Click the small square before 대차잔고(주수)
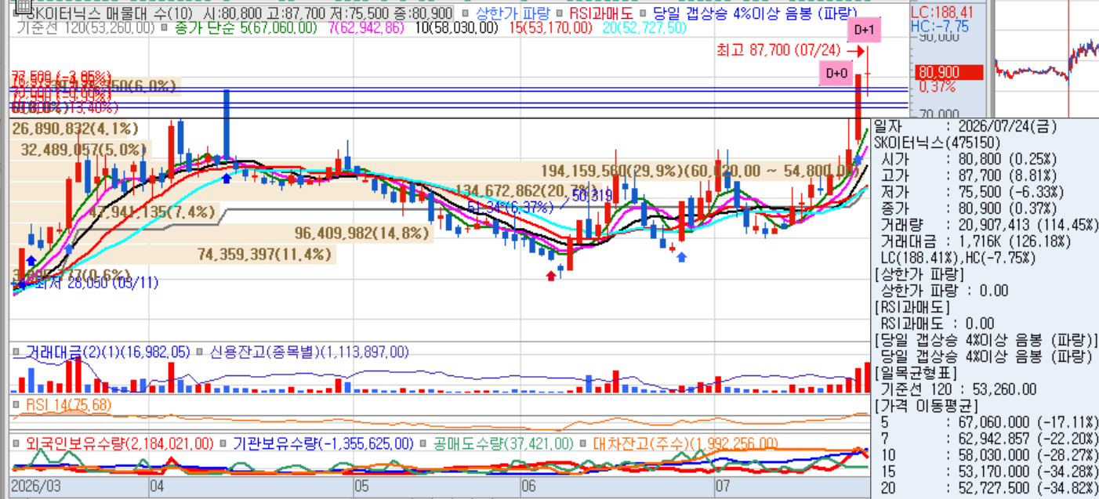Viewport: 1099px width, 499px height. (x=582, y=443)
